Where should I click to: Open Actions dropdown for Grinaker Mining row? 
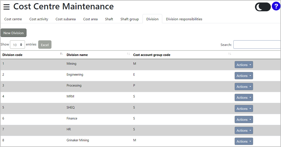pos(244,141)
